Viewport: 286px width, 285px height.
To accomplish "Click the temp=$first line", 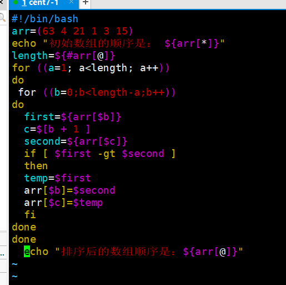I will tap(57, 178).
